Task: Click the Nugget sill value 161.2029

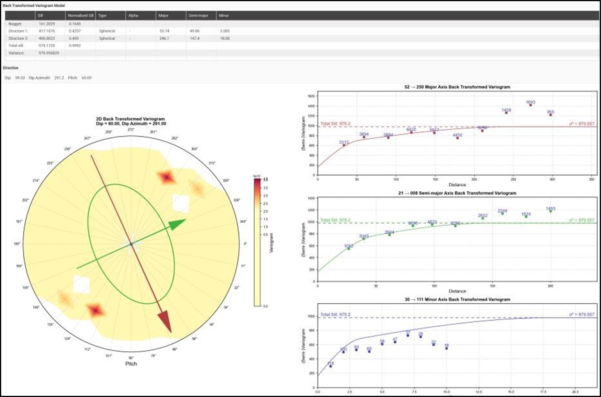Action: coord(47,24)
